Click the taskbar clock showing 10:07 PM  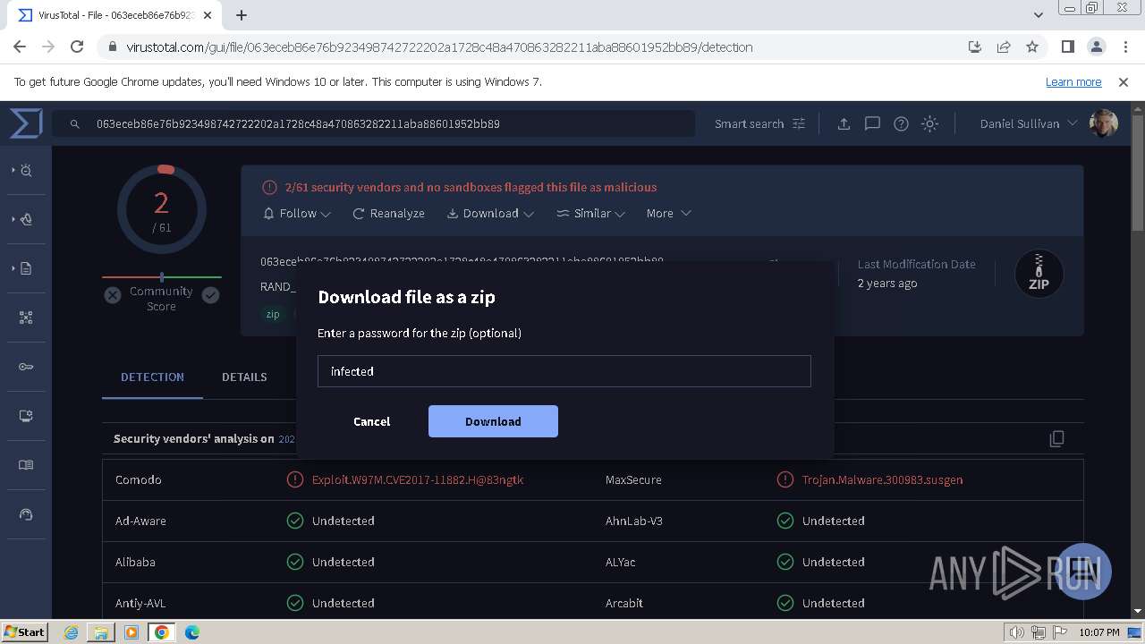click(1098, 632)
